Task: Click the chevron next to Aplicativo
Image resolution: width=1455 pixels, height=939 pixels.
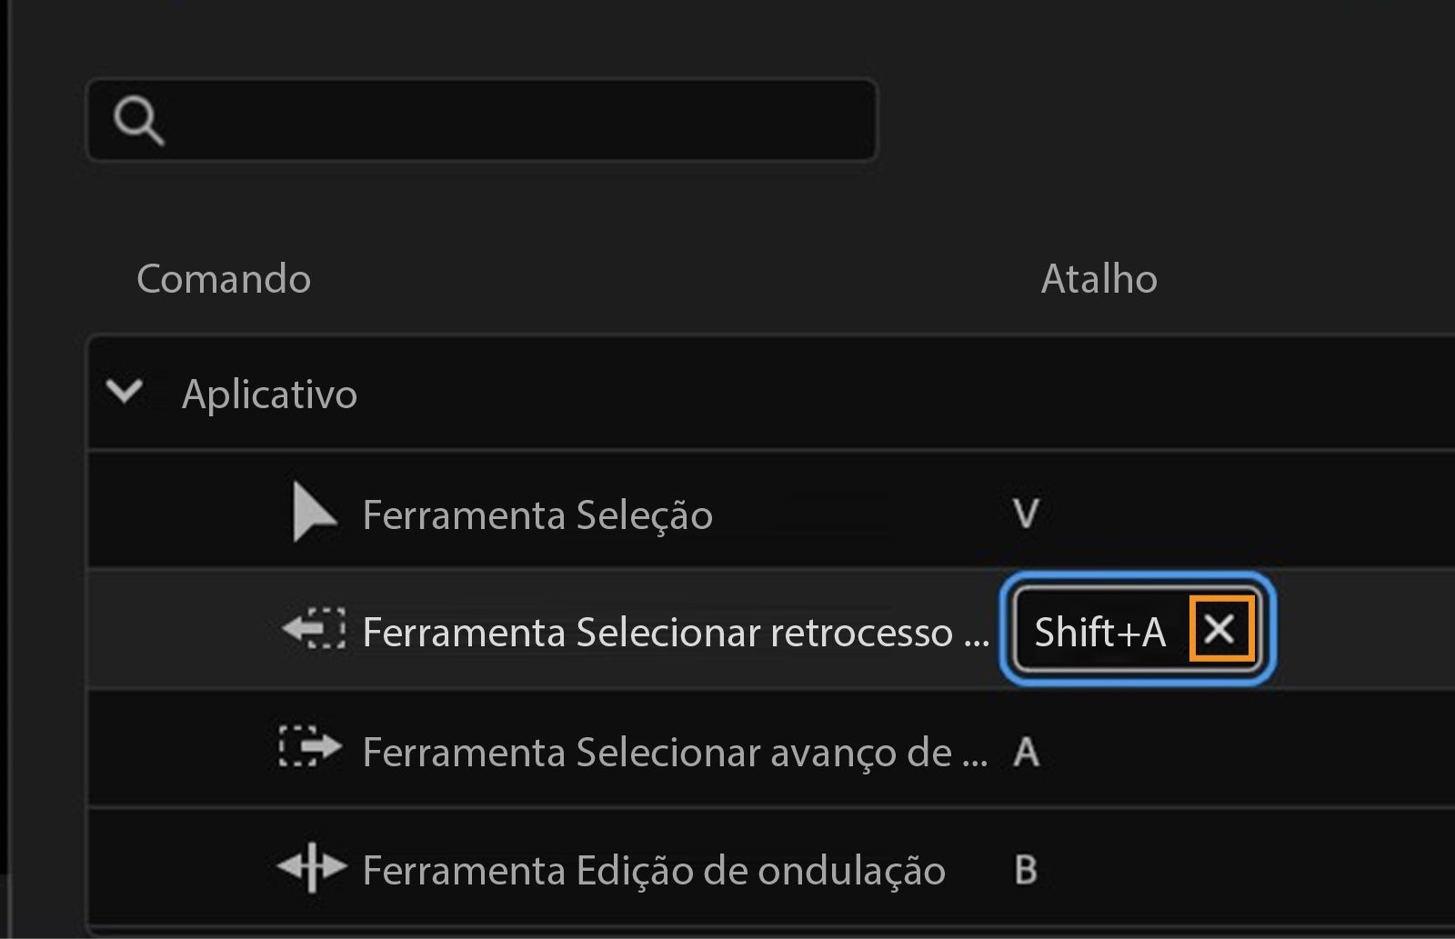Action: click(125, 392)
